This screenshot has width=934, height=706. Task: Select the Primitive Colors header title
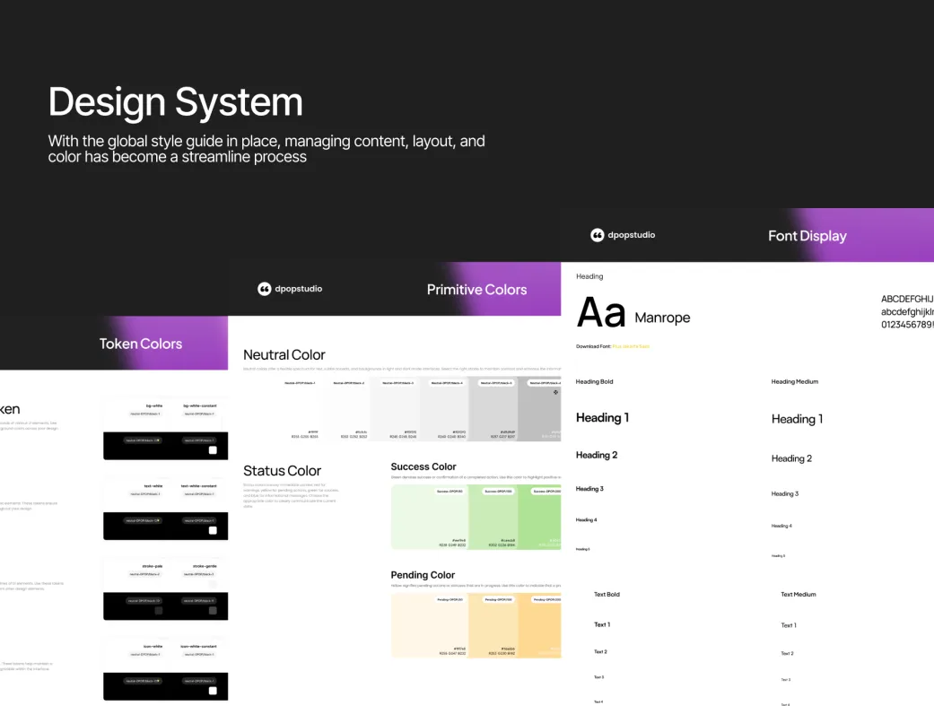[x=476, y=289]
